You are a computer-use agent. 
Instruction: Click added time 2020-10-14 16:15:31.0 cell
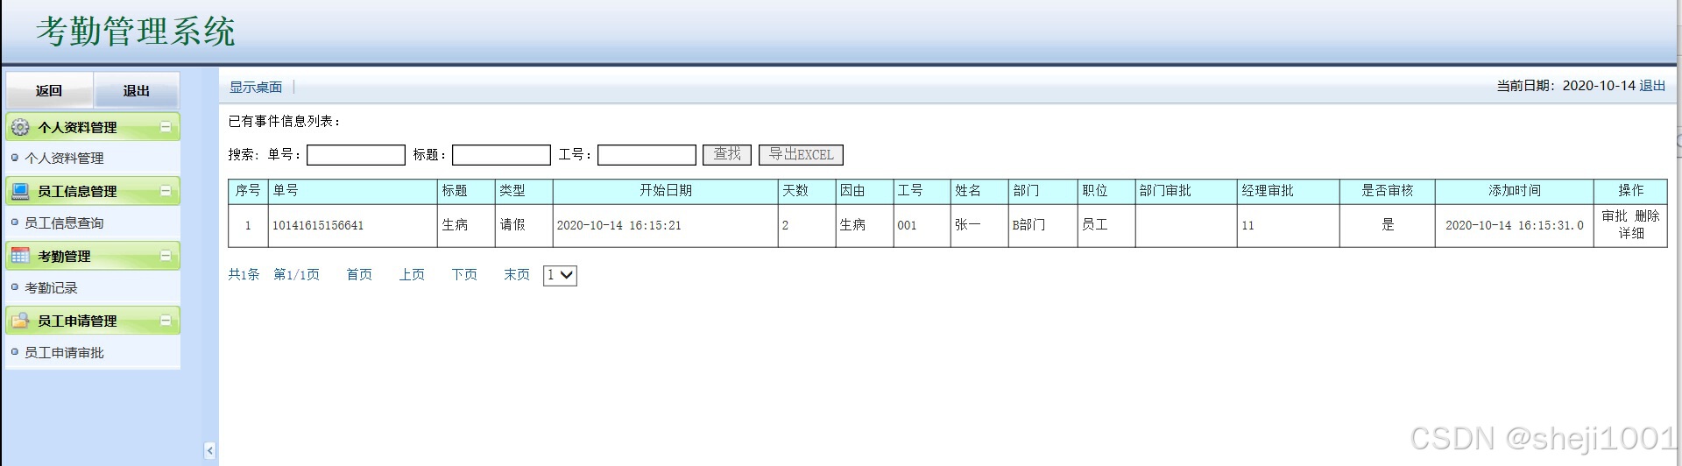[1515, 226]
